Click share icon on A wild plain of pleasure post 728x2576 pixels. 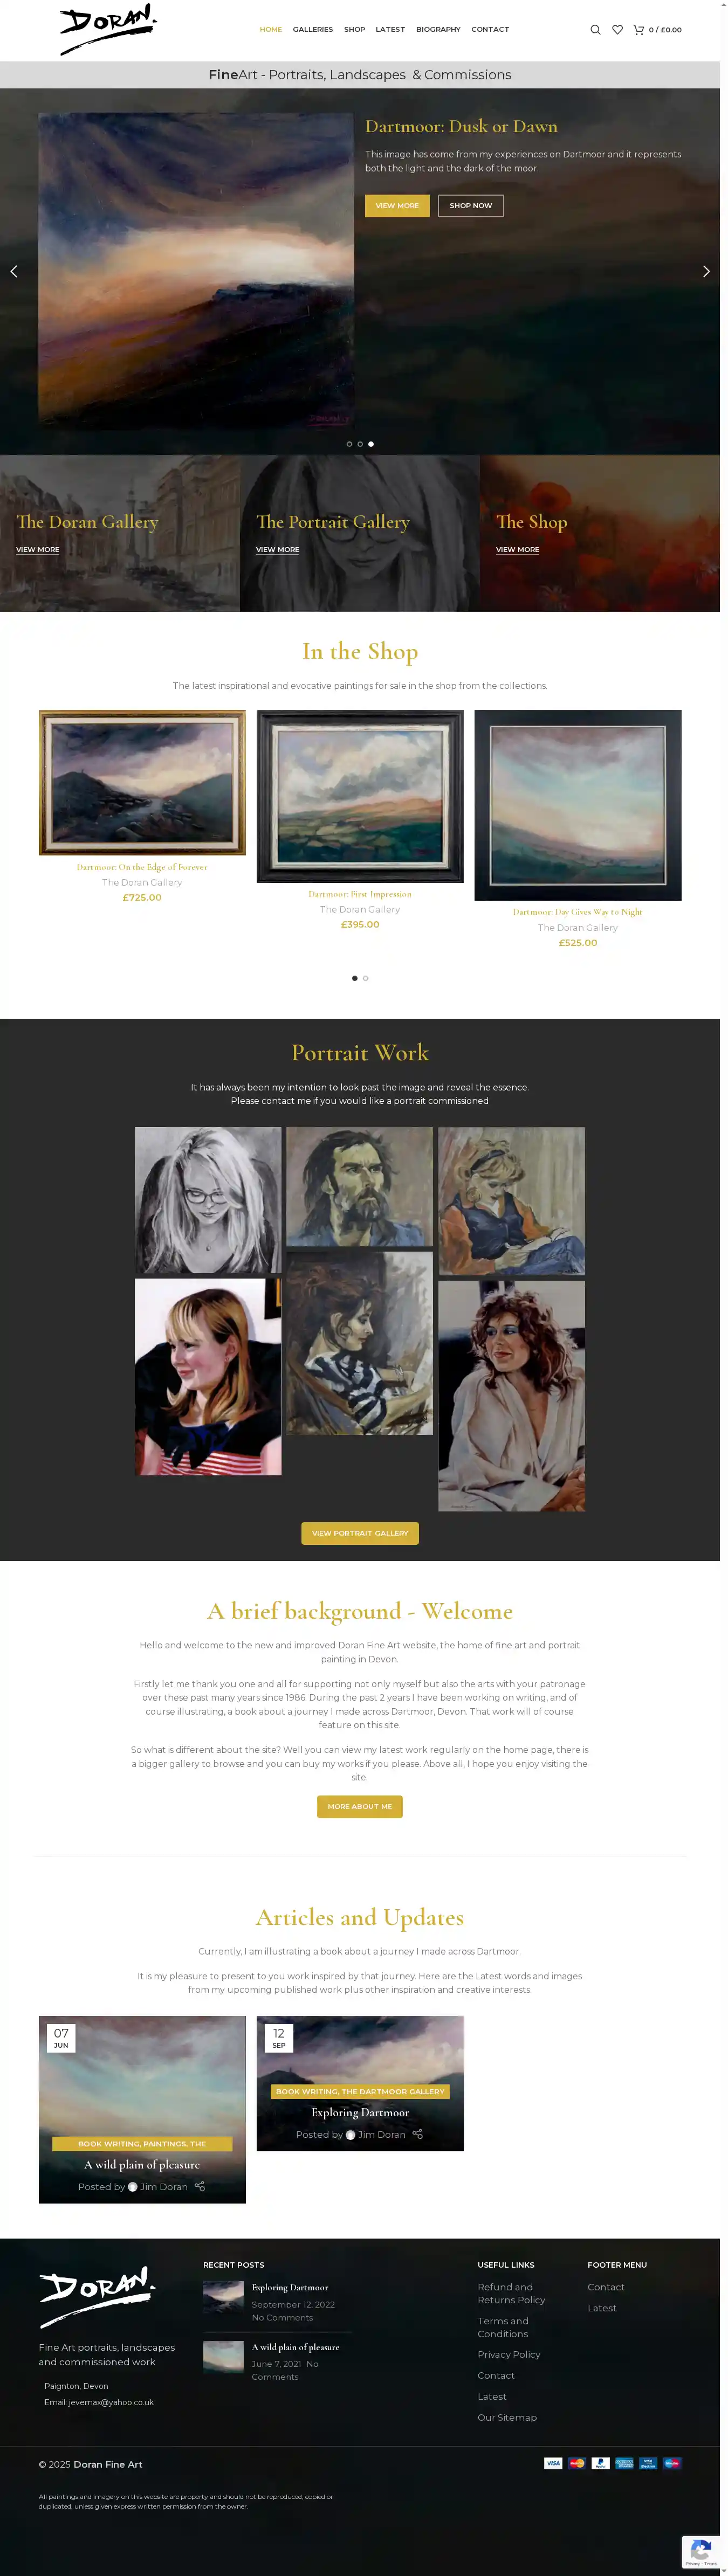(200, 2186)
